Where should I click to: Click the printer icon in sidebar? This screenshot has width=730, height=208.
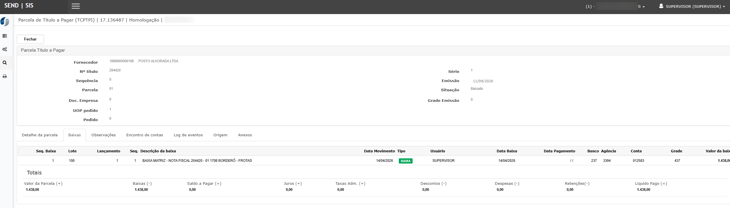pos(5,76)
